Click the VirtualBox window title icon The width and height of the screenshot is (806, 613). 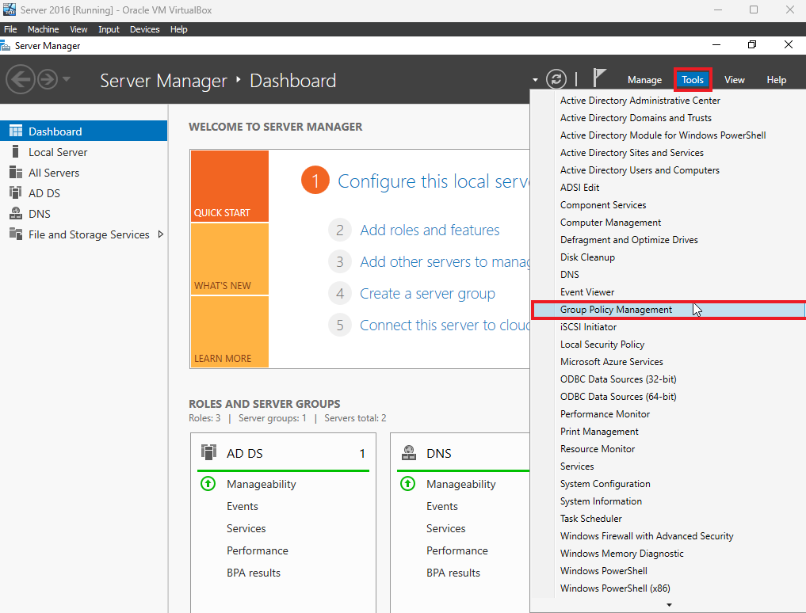coord(10,10)
